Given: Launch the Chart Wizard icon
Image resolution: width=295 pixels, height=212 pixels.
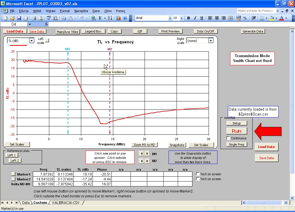Looking at the screenshot, I should [x=118, y=18].
